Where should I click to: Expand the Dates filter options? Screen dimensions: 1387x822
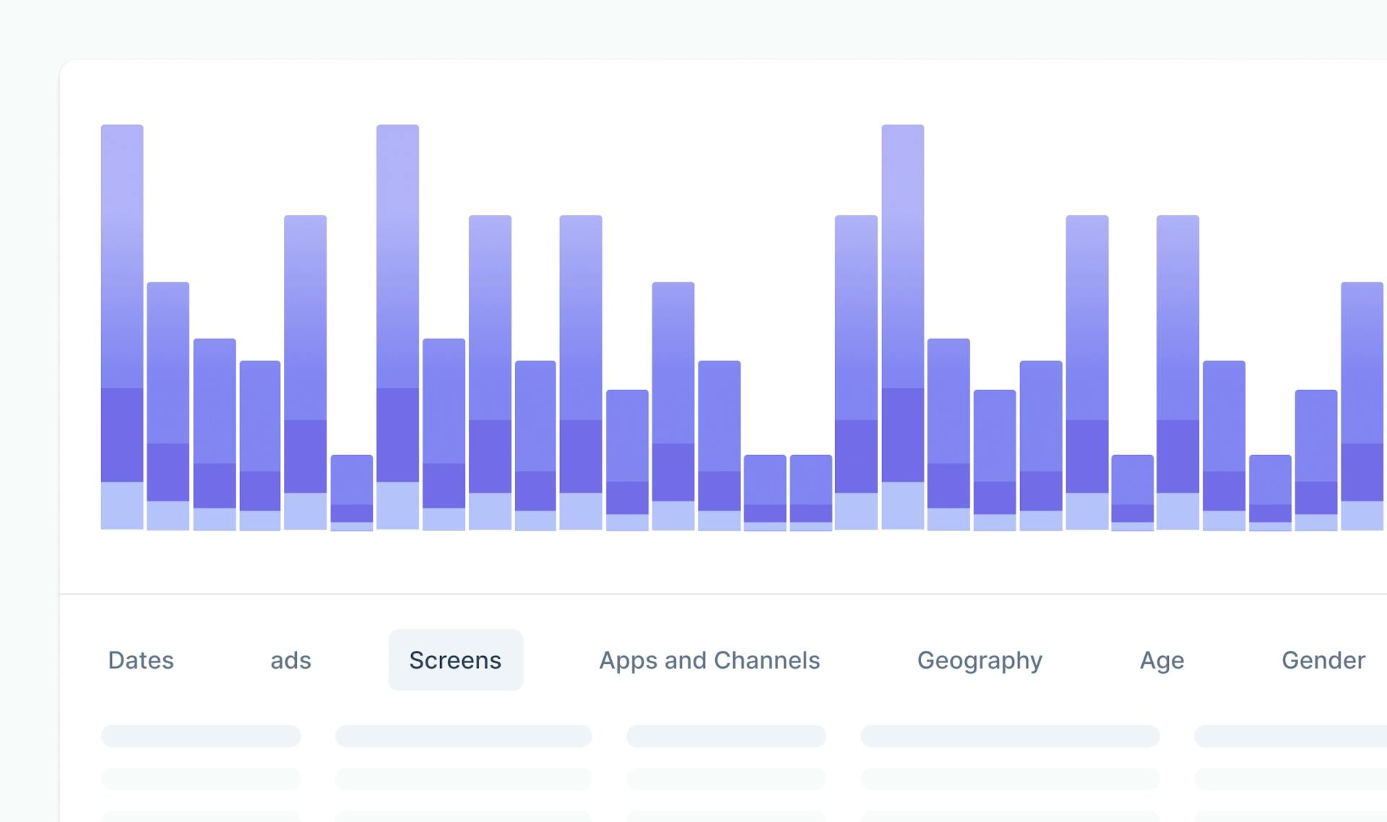point(140,659)
